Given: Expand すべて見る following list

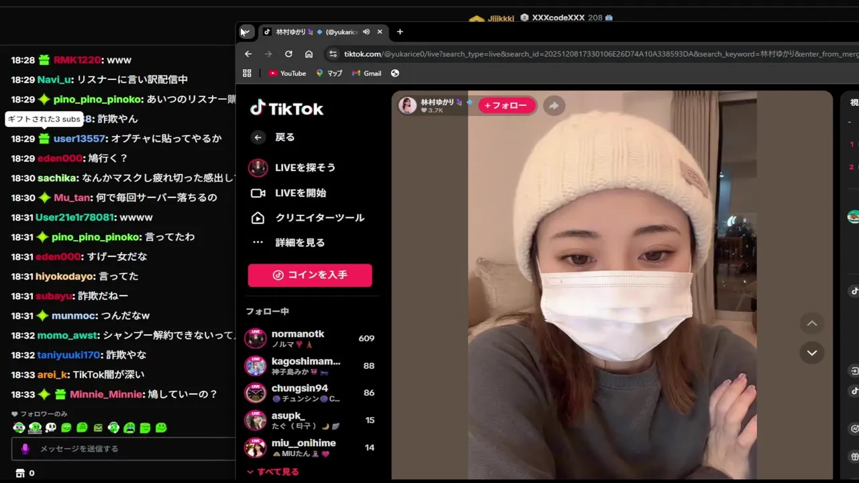Looking at the screenshot, I should point(272,472).
